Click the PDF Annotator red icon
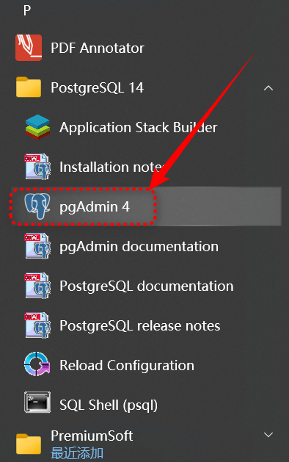Screen dimensions: 289x462 point(29,48)
